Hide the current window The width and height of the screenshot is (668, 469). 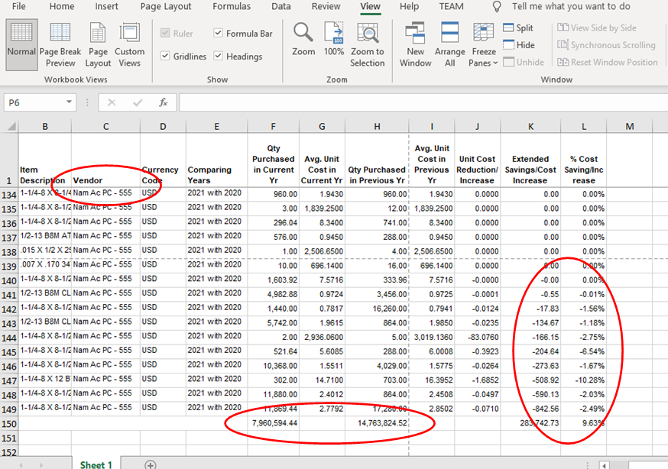coord(519,45)
